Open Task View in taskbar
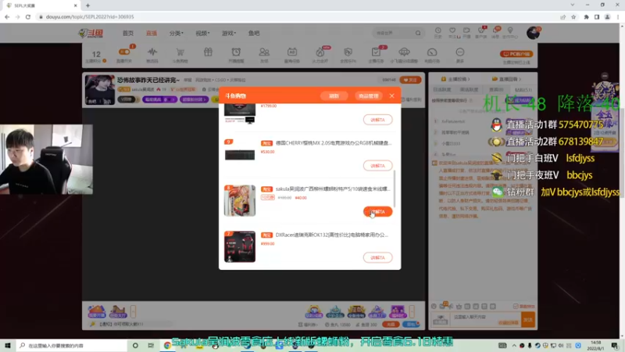The image size is (625, 352). pyautogui.click(x=151, y=346)
